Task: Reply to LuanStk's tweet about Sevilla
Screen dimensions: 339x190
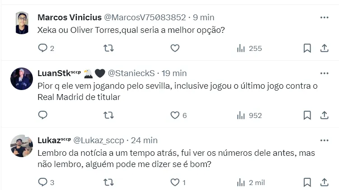Action: [43, 115]
